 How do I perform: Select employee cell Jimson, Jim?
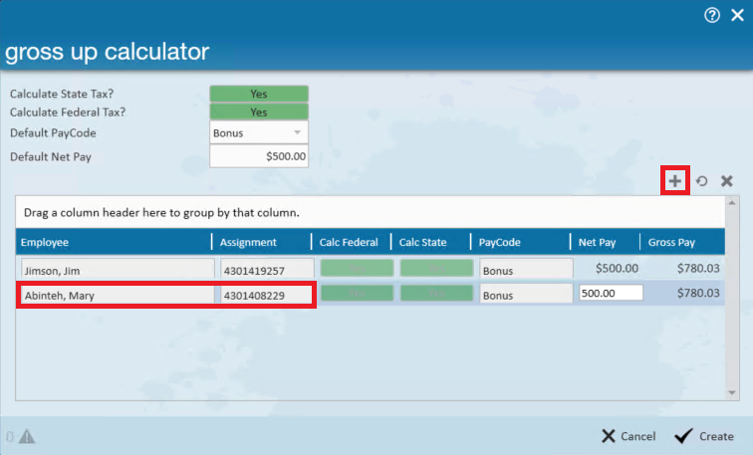tap(118, 269)
